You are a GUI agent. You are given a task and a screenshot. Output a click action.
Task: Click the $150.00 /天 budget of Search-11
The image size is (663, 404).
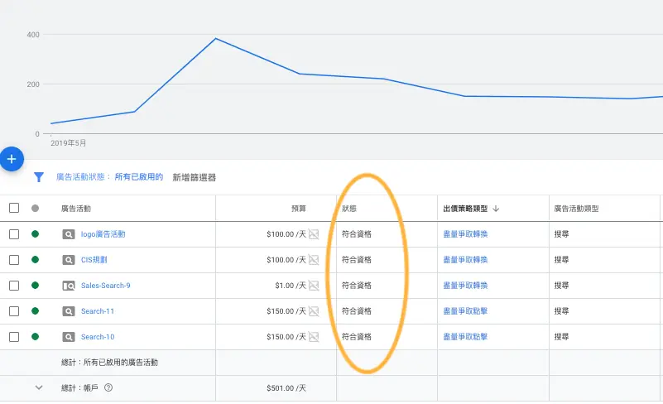[x=286, y=311]
